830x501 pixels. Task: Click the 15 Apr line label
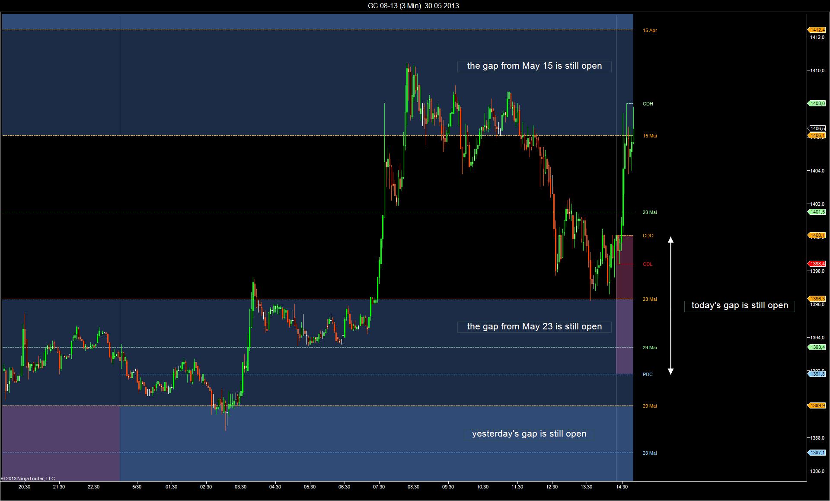click(649, 30)
